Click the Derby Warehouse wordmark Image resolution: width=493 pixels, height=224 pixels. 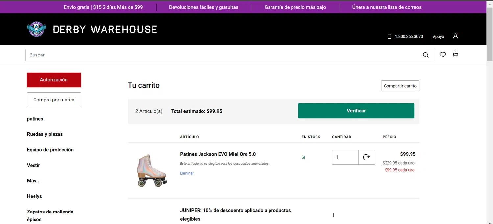(x=105, y=29)
